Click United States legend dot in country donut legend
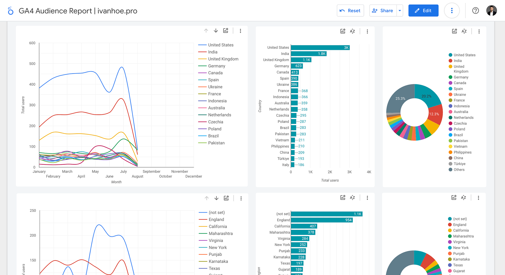The height and width of the screenshot is (275, 505). click(450, 55)
